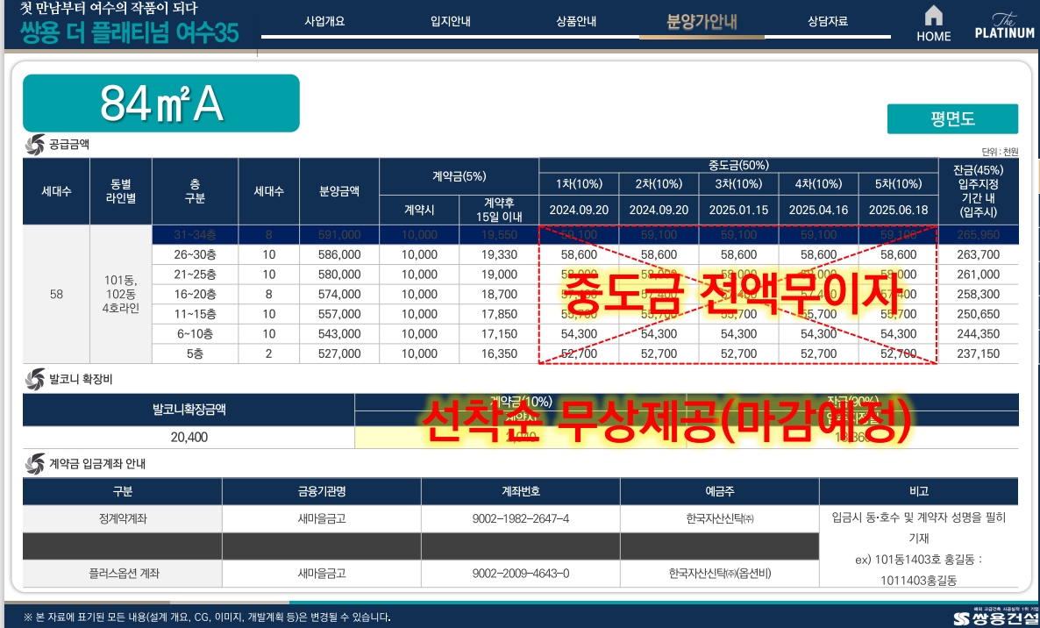
Task: Open the 평면도 floor plan button
Action: tap(952, 118)
